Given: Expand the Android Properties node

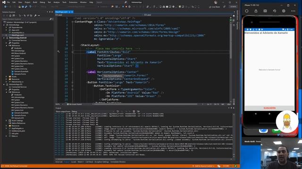Looking at the screenshot, I should pos(6,43).
